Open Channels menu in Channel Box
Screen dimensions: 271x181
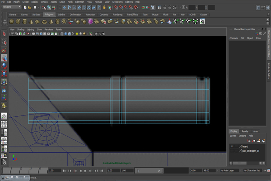tap(234, 38)
